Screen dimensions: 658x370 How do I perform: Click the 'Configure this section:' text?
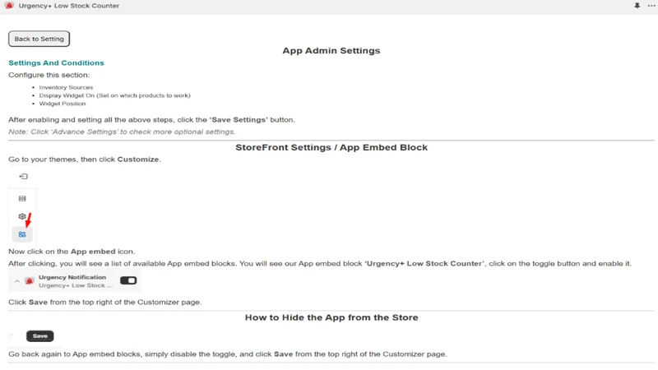pyautogui.click(x=49, y=75)
